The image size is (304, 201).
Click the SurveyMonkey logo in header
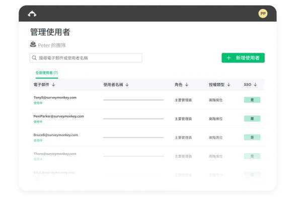click(x=32, y=14)
